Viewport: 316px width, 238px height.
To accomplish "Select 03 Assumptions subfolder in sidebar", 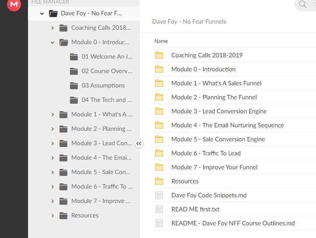I will [103, 85].
